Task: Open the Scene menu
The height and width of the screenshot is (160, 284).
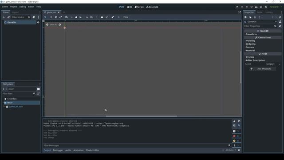Action: pos(5,7)
